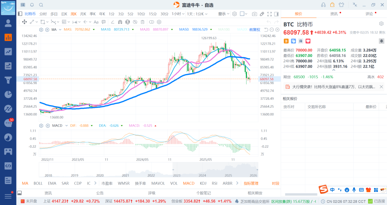This screenshot has height=205, width=387.
Task: Open the 显示 display dropdown
Action: pos(224,14)
